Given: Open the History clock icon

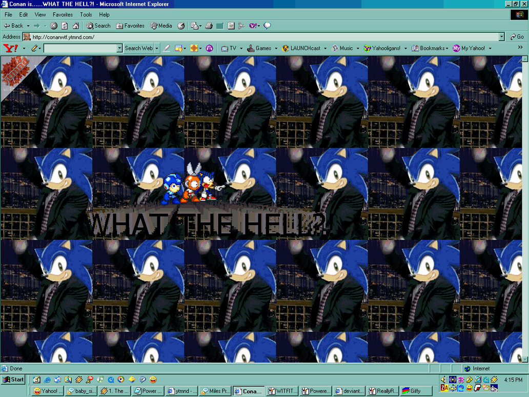Looking at the screenshot, I should click(x=181, y=26).
